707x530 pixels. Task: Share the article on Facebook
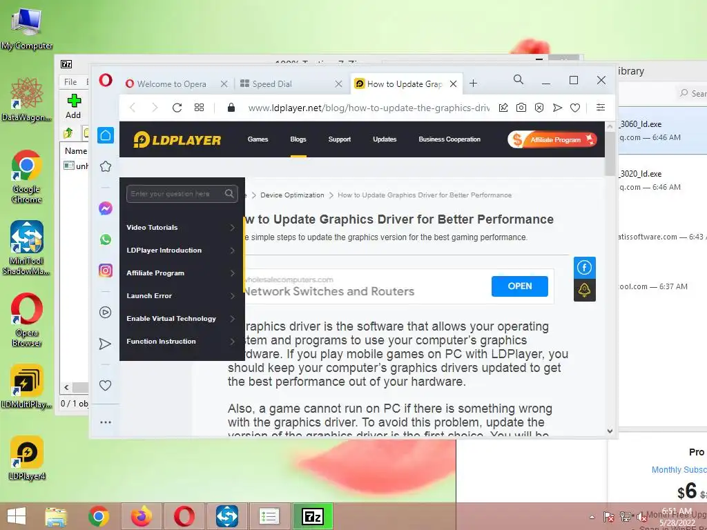click(585, 268)
